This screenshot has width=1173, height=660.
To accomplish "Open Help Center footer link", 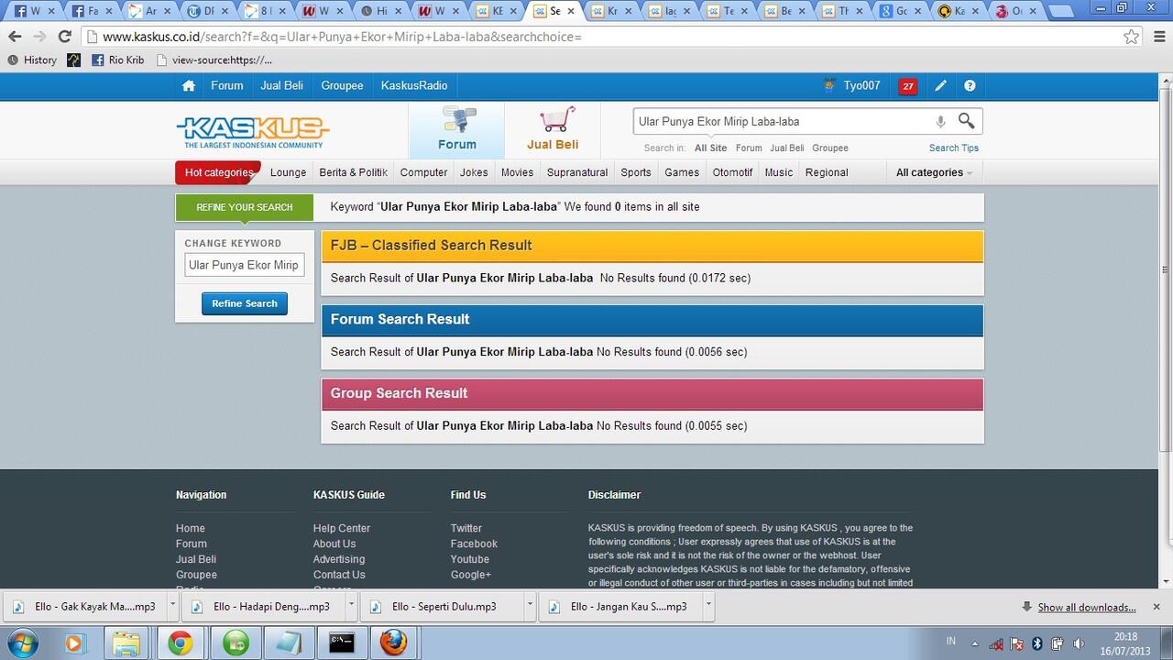I will [x=342, y=528].
